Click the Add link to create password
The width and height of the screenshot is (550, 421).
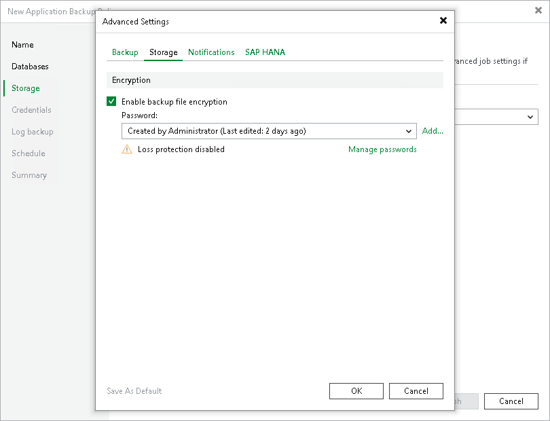(433, 131)
